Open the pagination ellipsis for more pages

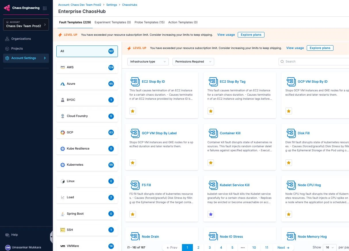243,247
